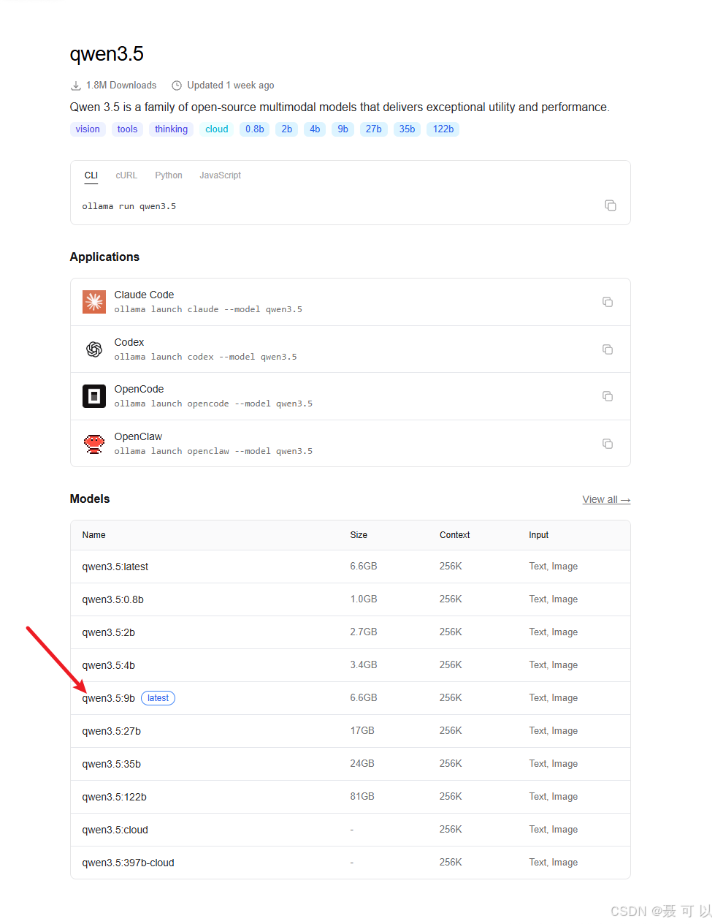This screenshot has height=924, width=715.
Task: Open the qwen3.5:397b-cloud model
Action: point(129,863)
